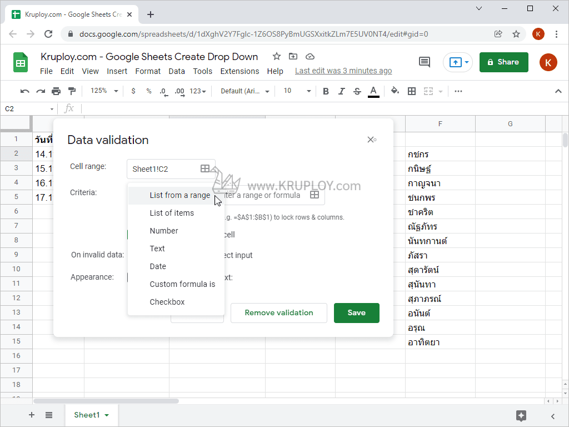Image resolution: width=569 pixels, height=427 pixels.
Task: Open the Explore button at bottom right
Action: pos(521,416)
